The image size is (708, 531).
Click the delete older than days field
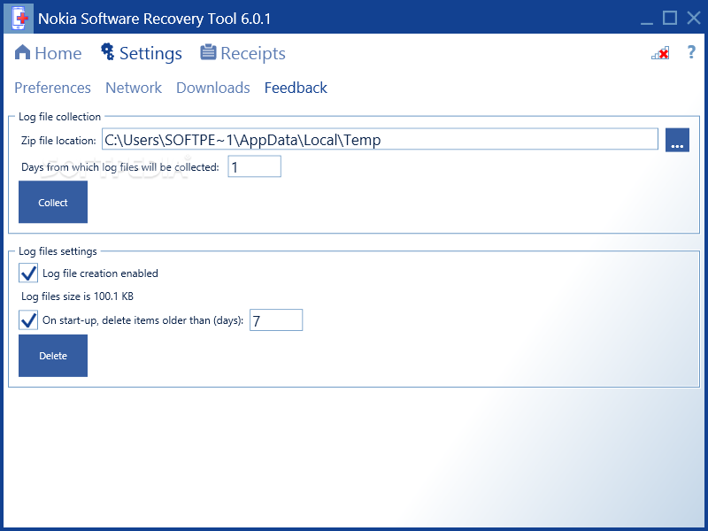[x=276, y=320]
